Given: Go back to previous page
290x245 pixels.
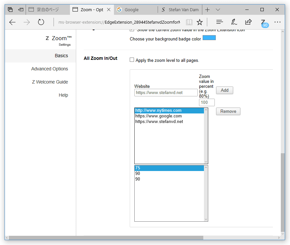Looking at the screenshot, I should (x=12, y=22).
